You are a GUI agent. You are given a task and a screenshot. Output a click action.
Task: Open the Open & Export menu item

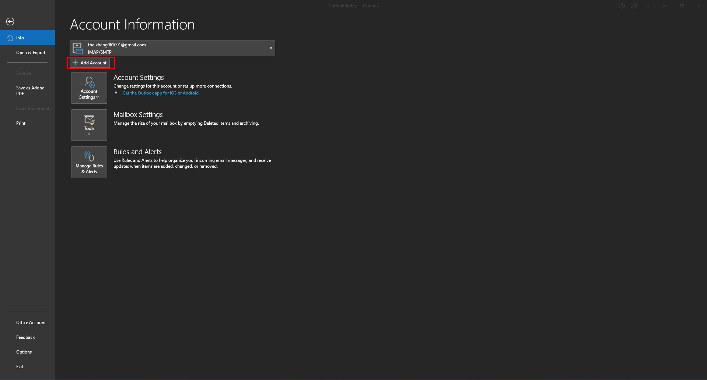[x=31, y=53]
